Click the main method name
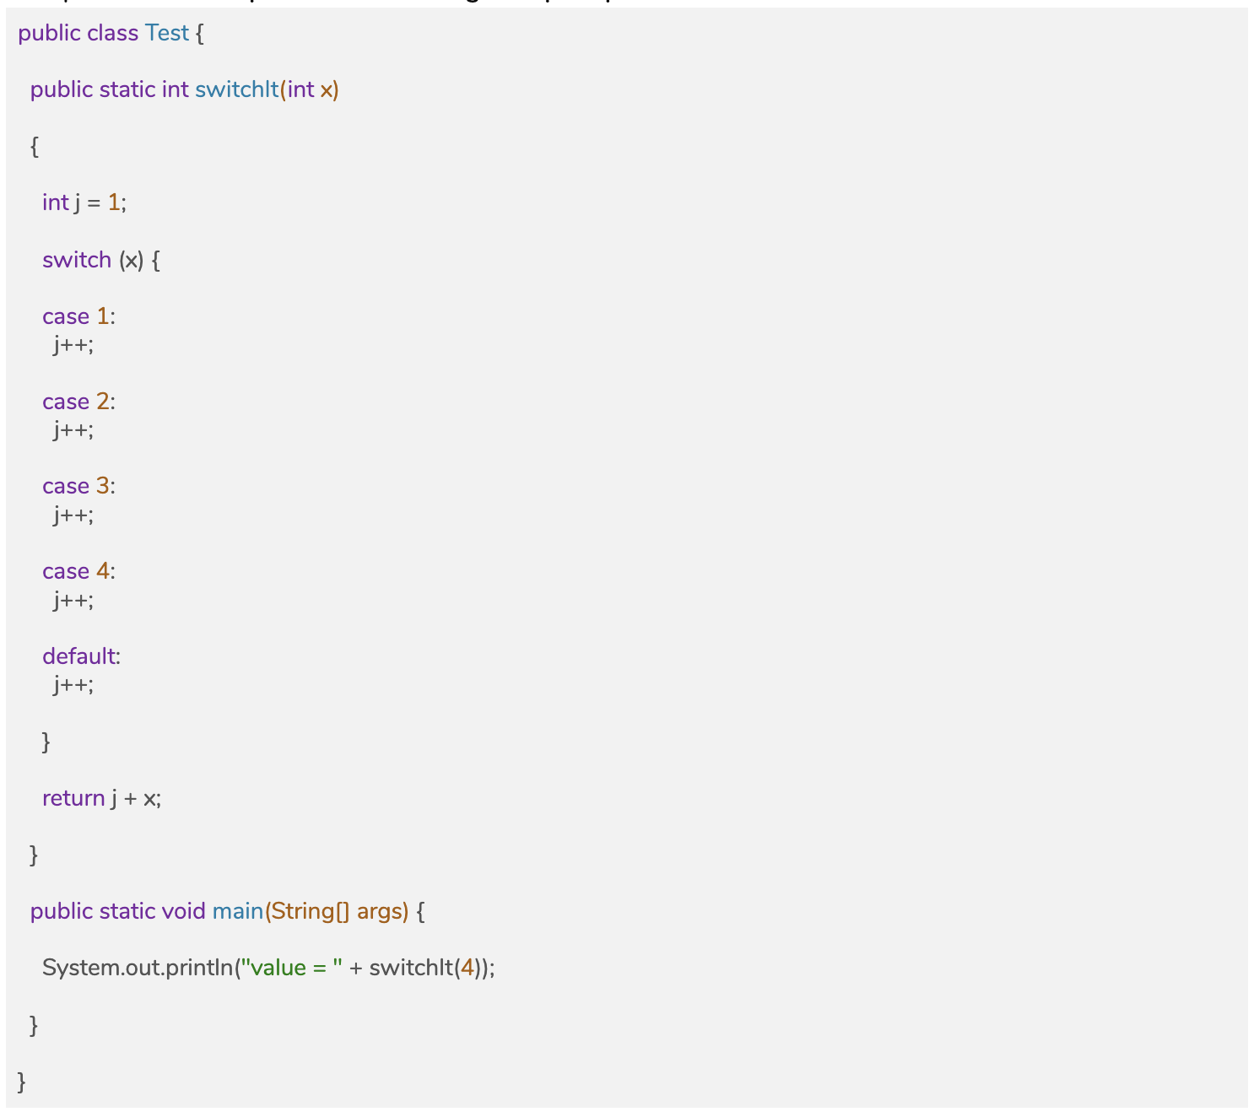The height and width of the screenshot is (1117, 1259). pyautogui.click(x=237, y=911)
